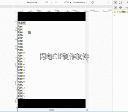Open the 100% zoom dropdown
Viewport: 128px width, 112px height.
tap(67, 3)
